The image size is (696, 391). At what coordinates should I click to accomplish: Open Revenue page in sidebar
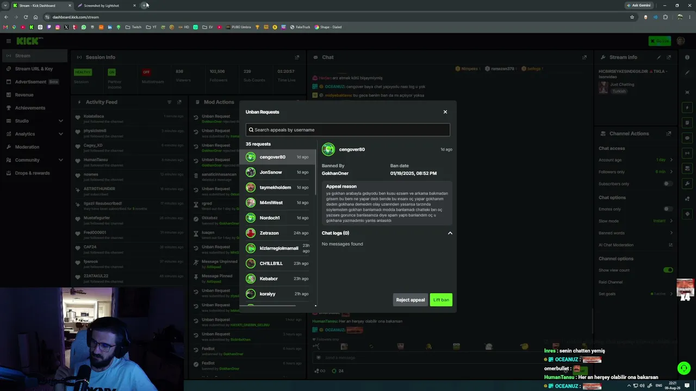coord(35,95)
